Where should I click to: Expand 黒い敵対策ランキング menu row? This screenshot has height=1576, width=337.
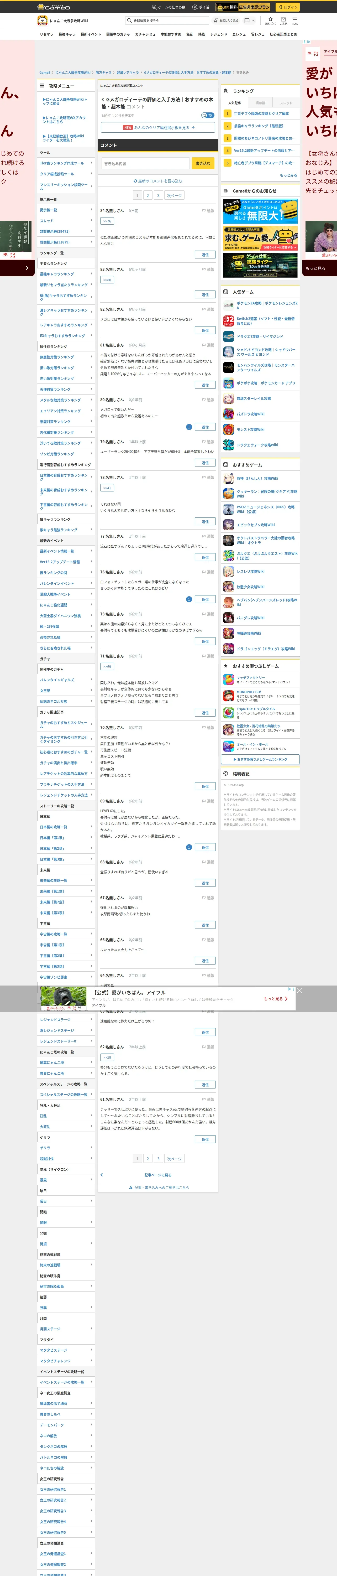[66, 368]
